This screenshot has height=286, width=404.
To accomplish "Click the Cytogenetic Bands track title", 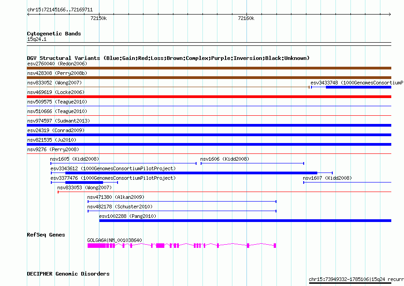I will pyautogui.click(x=54, y=34).
